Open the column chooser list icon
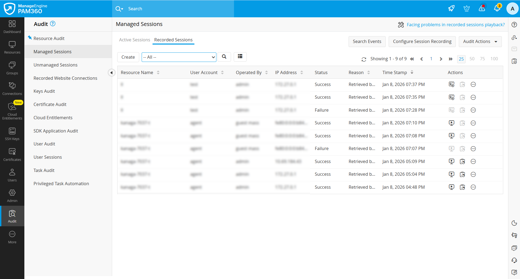520x279 pixels. pyautogui.click(x=240, y=57)
